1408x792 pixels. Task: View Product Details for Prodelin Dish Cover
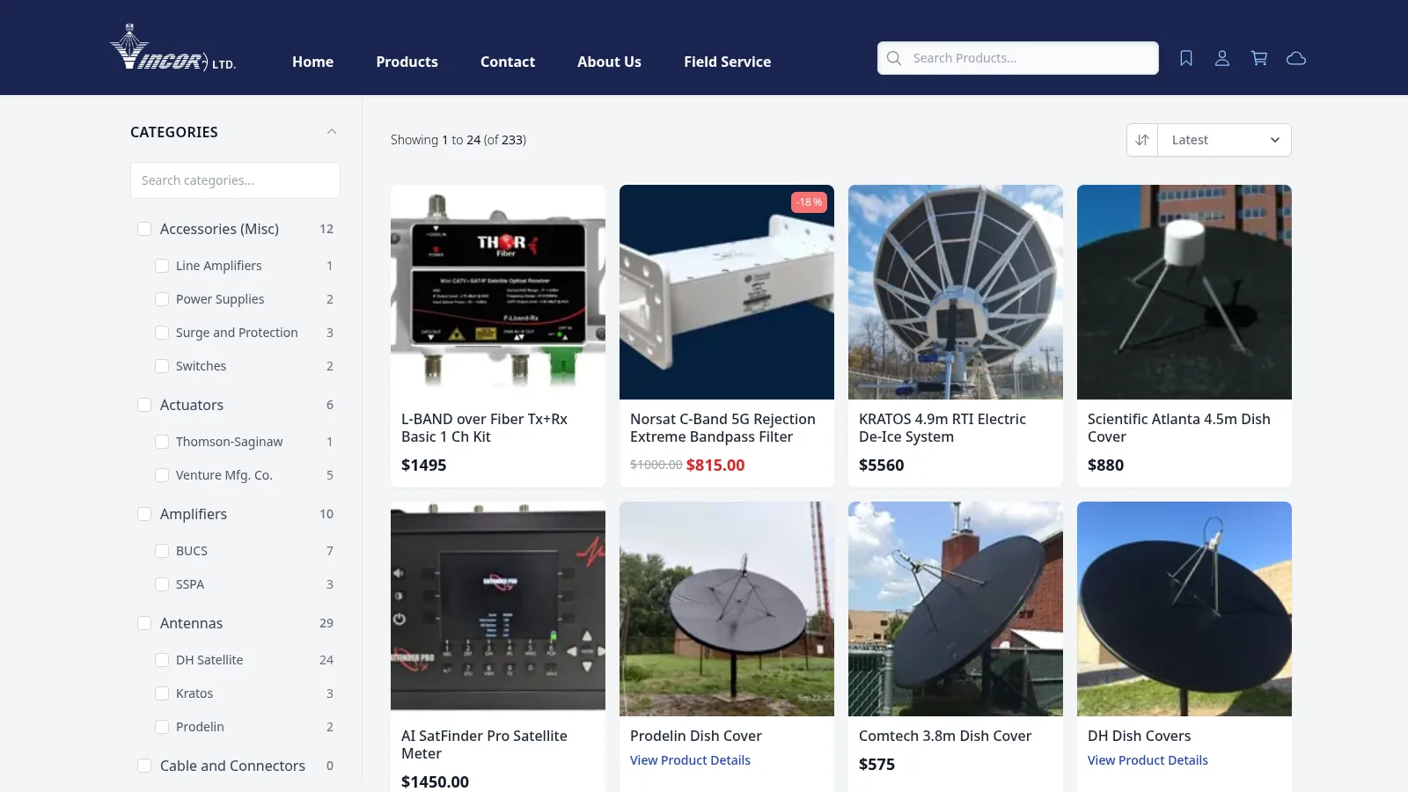[x=690, y=760]
